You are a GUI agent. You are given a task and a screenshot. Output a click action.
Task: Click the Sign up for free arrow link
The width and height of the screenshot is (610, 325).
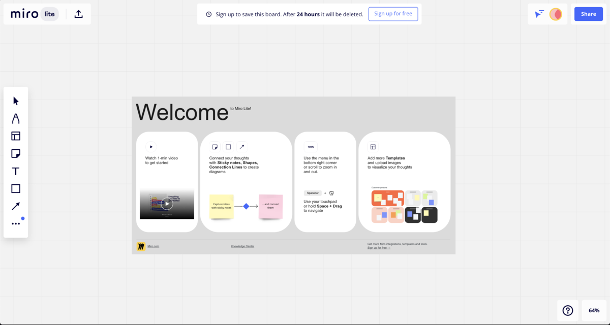(379, 248)
